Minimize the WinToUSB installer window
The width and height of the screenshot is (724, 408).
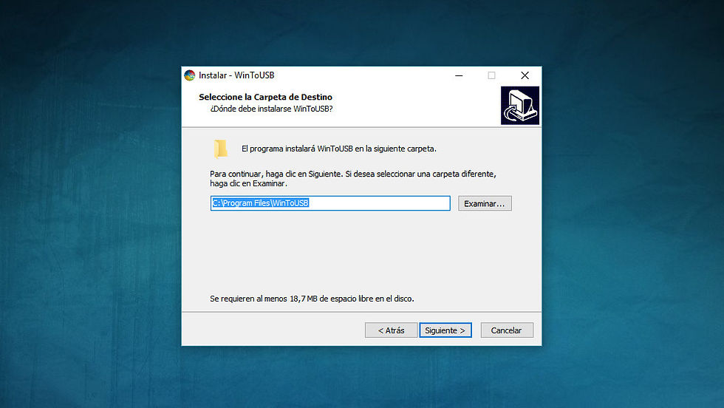[x=459, y=75]
